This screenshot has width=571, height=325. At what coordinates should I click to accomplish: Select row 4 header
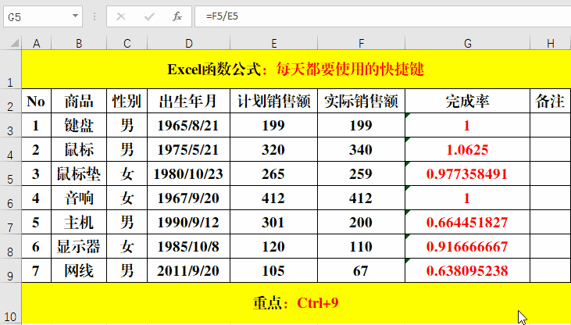[11, 150]
